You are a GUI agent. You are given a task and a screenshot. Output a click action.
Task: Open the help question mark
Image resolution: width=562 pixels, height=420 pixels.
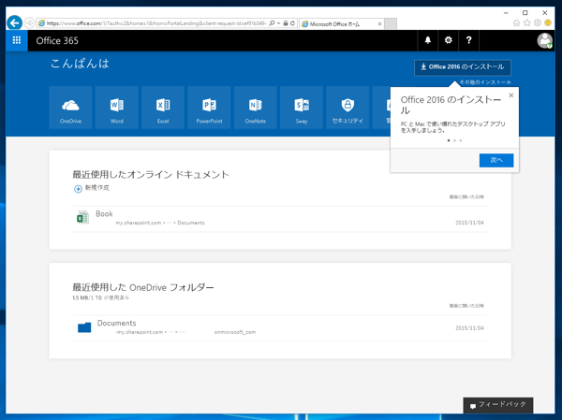(469, 40)
